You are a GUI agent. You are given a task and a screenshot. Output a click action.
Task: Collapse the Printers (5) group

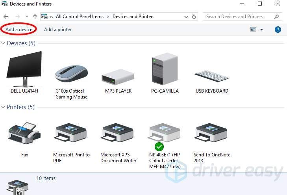coord(3,107)
